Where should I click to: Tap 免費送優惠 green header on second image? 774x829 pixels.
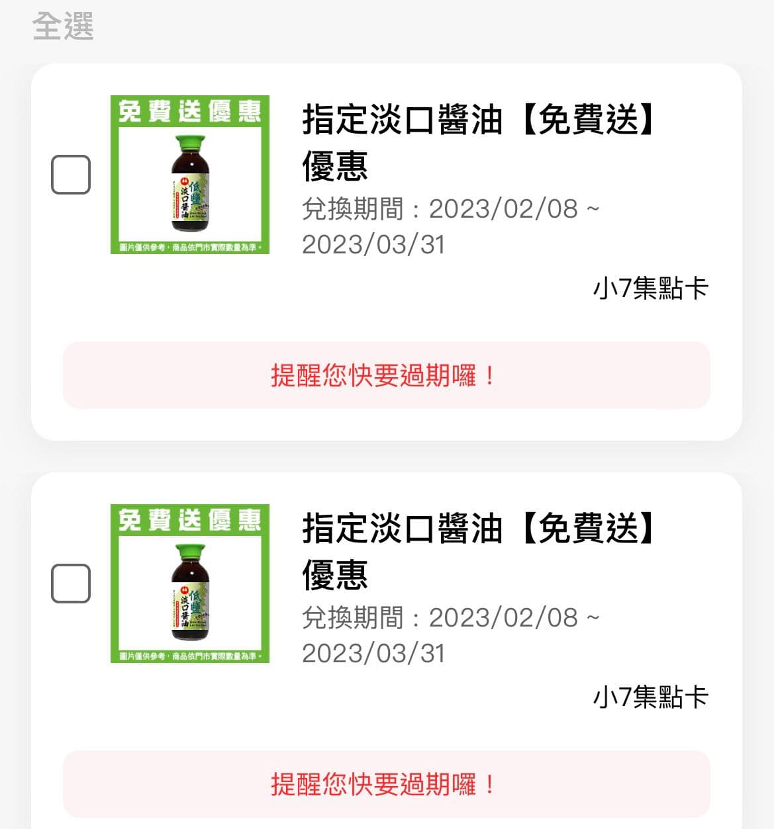[190, 520]
